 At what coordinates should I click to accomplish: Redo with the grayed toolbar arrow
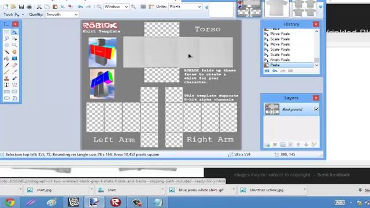88,6
